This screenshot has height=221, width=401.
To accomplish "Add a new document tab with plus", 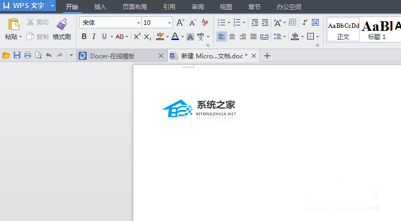I will click(x=267, y=56).
